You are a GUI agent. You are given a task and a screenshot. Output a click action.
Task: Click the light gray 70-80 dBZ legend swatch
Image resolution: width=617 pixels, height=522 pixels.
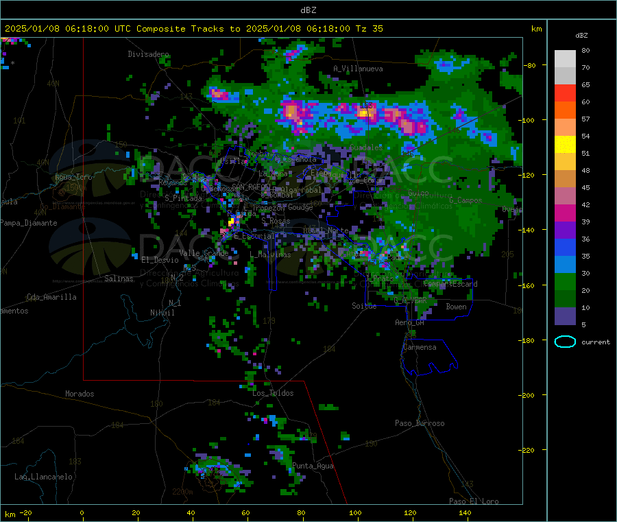[x=565, y=59]
